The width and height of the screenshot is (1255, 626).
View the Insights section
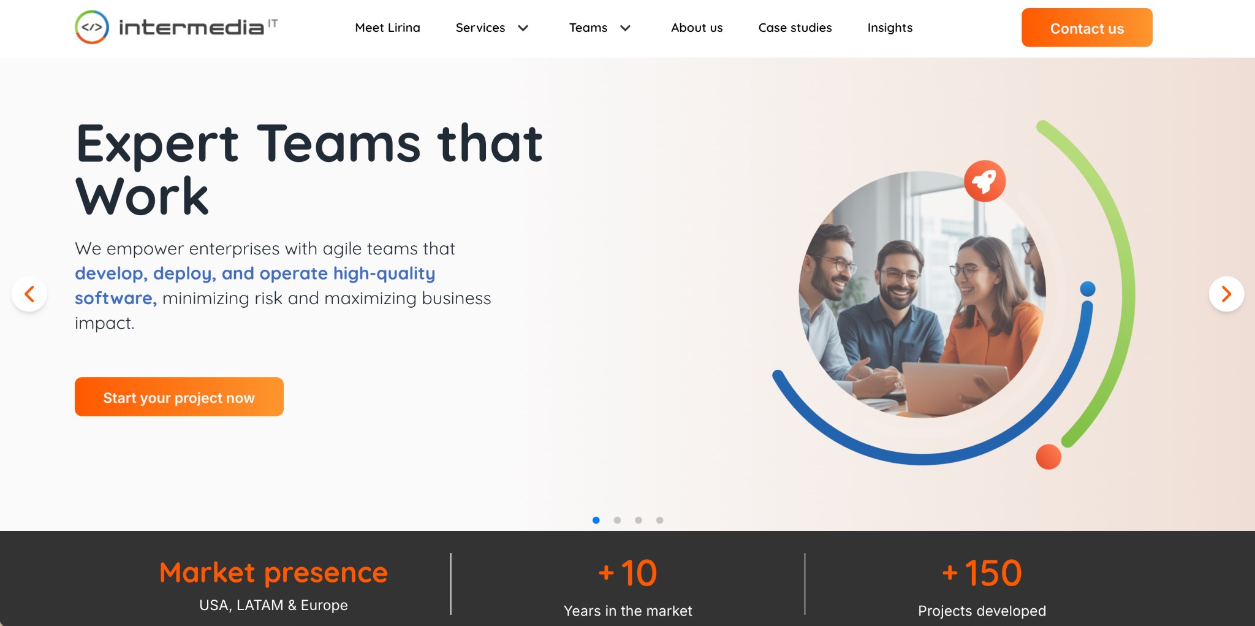pos(889,28)
